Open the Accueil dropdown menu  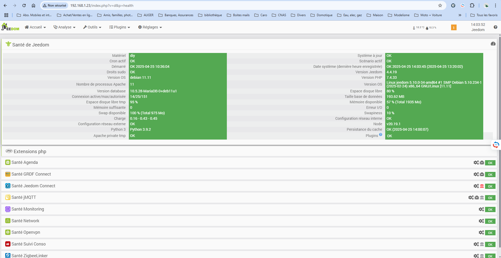pyautogui.click(x=35, y=27)
